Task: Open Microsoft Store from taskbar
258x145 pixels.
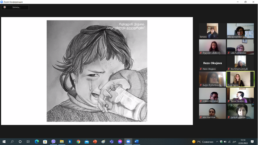Action: (45, 141)
